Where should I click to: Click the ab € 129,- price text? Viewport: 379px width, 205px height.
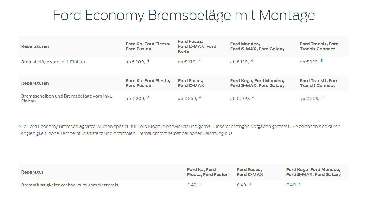pyautogui.click(x=309, y=62)
